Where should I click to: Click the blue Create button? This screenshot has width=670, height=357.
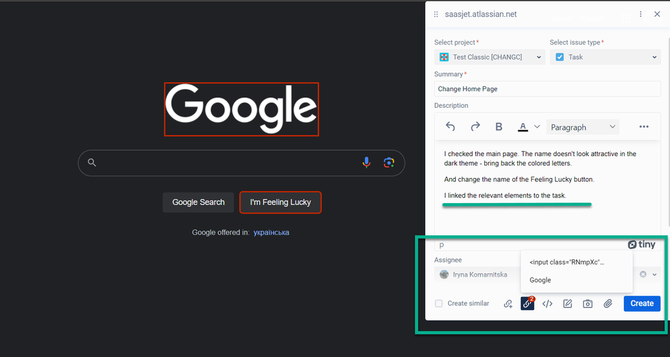642,303
